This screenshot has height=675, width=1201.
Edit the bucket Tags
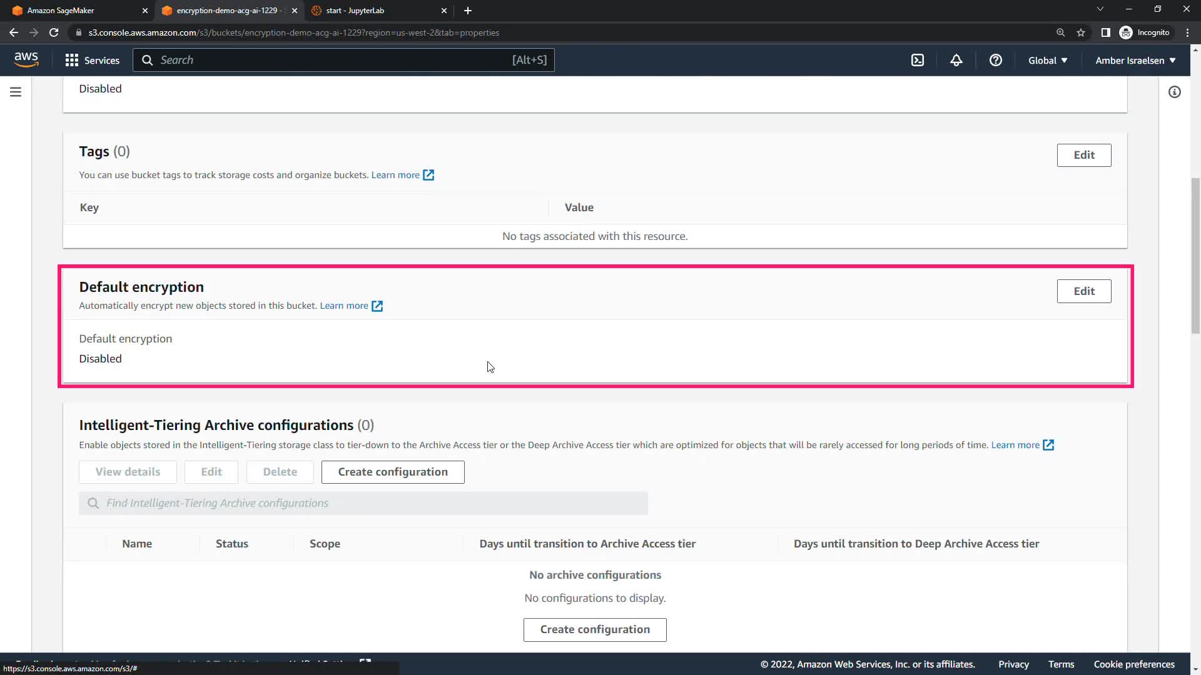(x=1083, y=155)
